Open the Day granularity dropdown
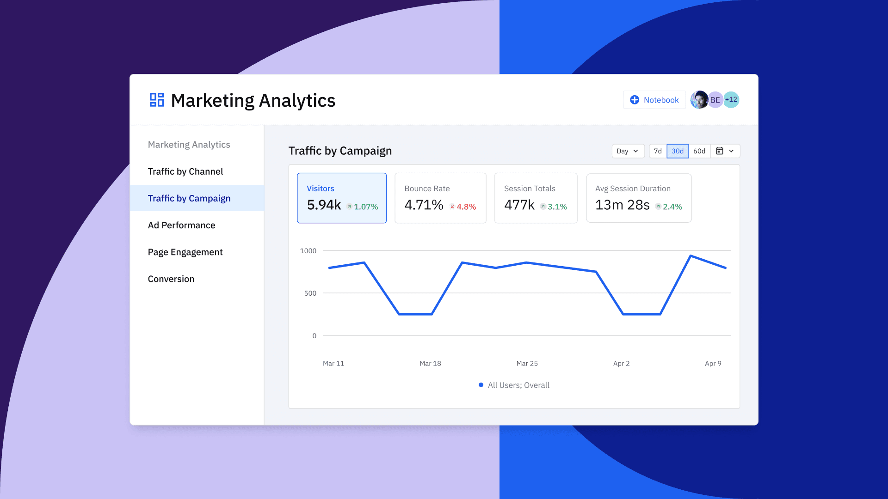The width and height of the screenshot is (888, 499). coord(628,151)
